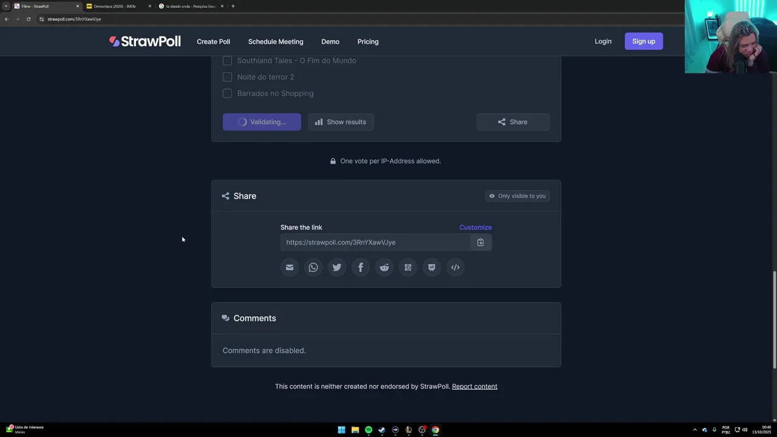This screenshot has height=437, width=777.
Task: Open File Explorer from taskbar
Action: 355,430
